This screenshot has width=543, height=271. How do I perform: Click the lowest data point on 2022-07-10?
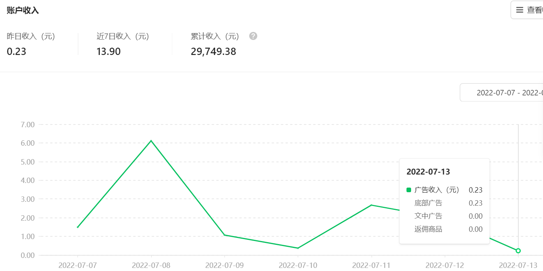coord(298,248)
